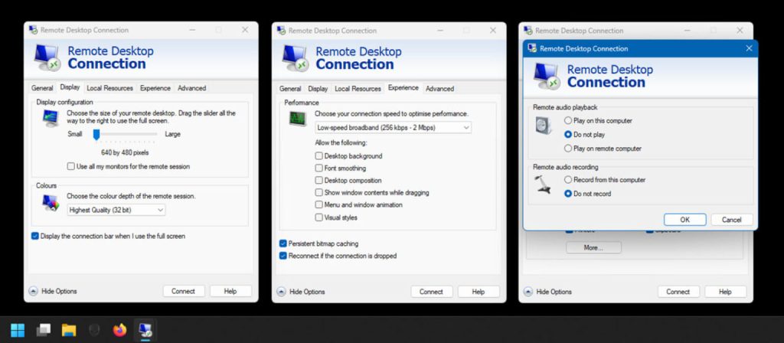
Task: Enable Use all my monitors checkbox
Action: click(71, 166)
